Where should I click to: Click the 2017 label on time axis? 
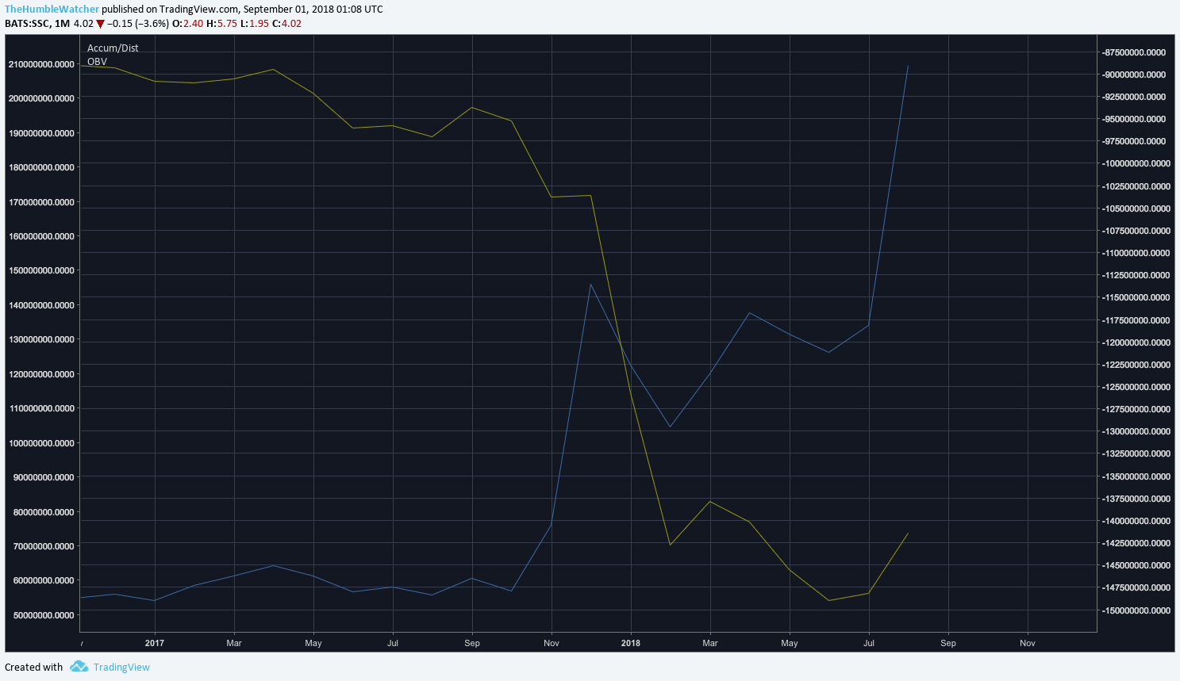[x=155, y=643]
